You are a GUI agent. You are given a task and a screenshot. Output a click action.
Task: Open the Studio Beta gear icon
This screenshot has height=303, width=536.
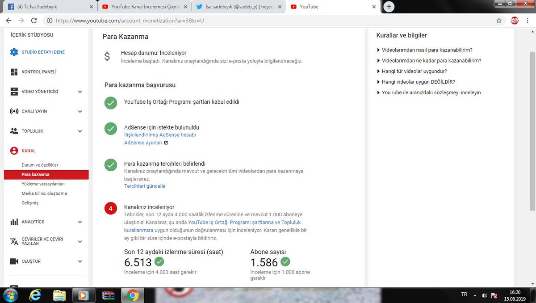14,52
